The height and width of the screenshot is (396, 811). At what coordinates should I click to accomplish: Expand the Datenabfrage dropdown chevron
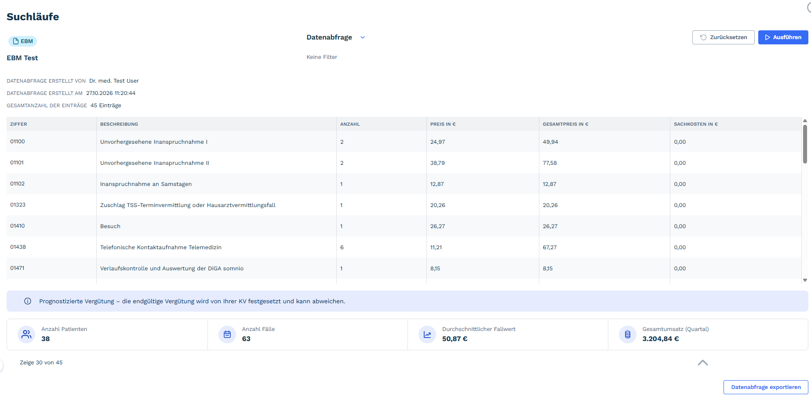(x=363, y=37)
